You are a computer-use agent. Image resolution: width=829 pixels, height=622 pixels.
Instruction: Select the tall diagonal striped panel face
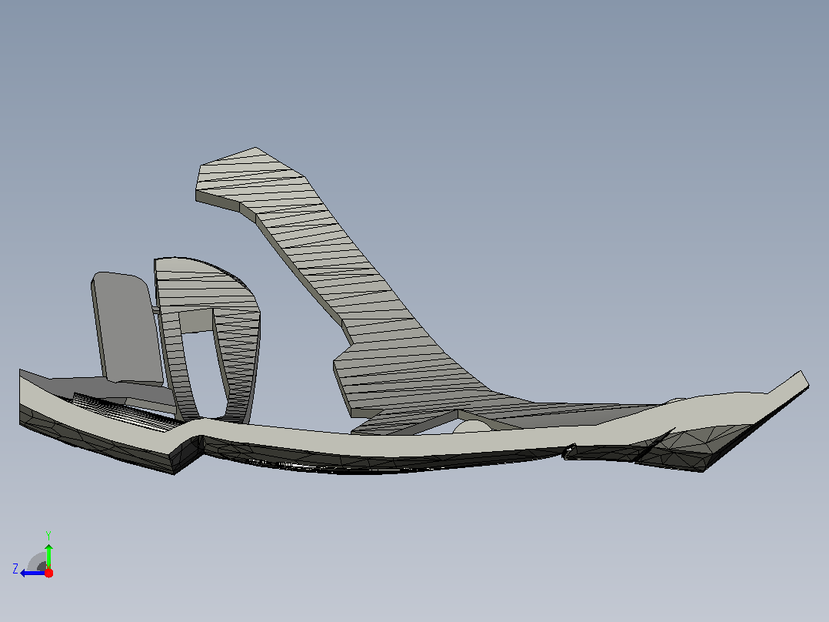click(x=370, y=307)
